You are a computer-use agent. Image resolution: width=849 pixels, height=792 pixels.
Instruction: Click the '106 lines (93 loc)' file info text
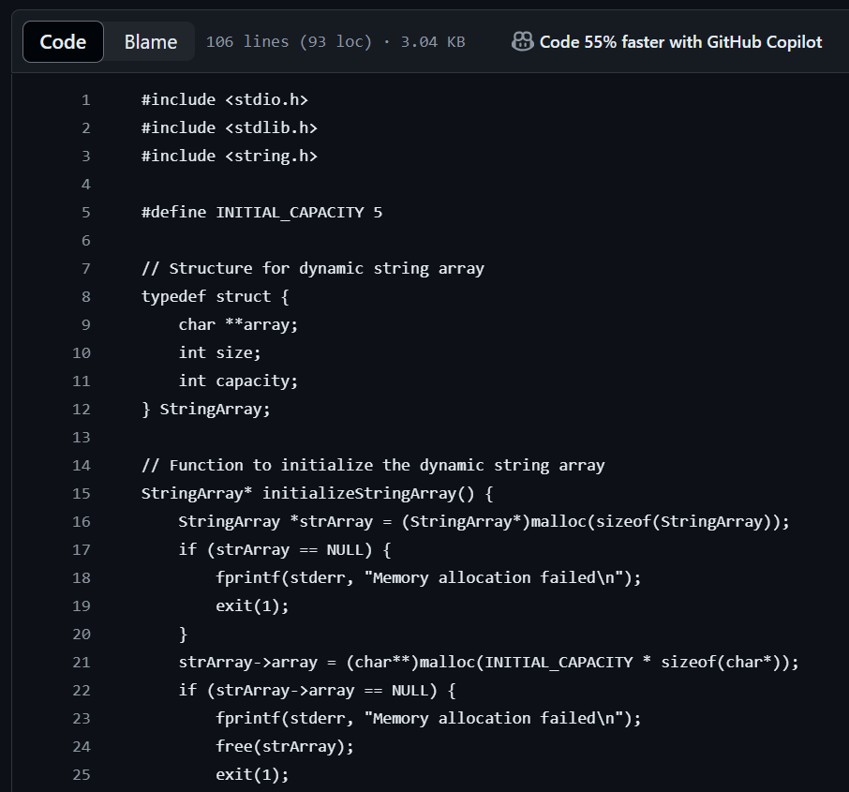coord(289,42)
